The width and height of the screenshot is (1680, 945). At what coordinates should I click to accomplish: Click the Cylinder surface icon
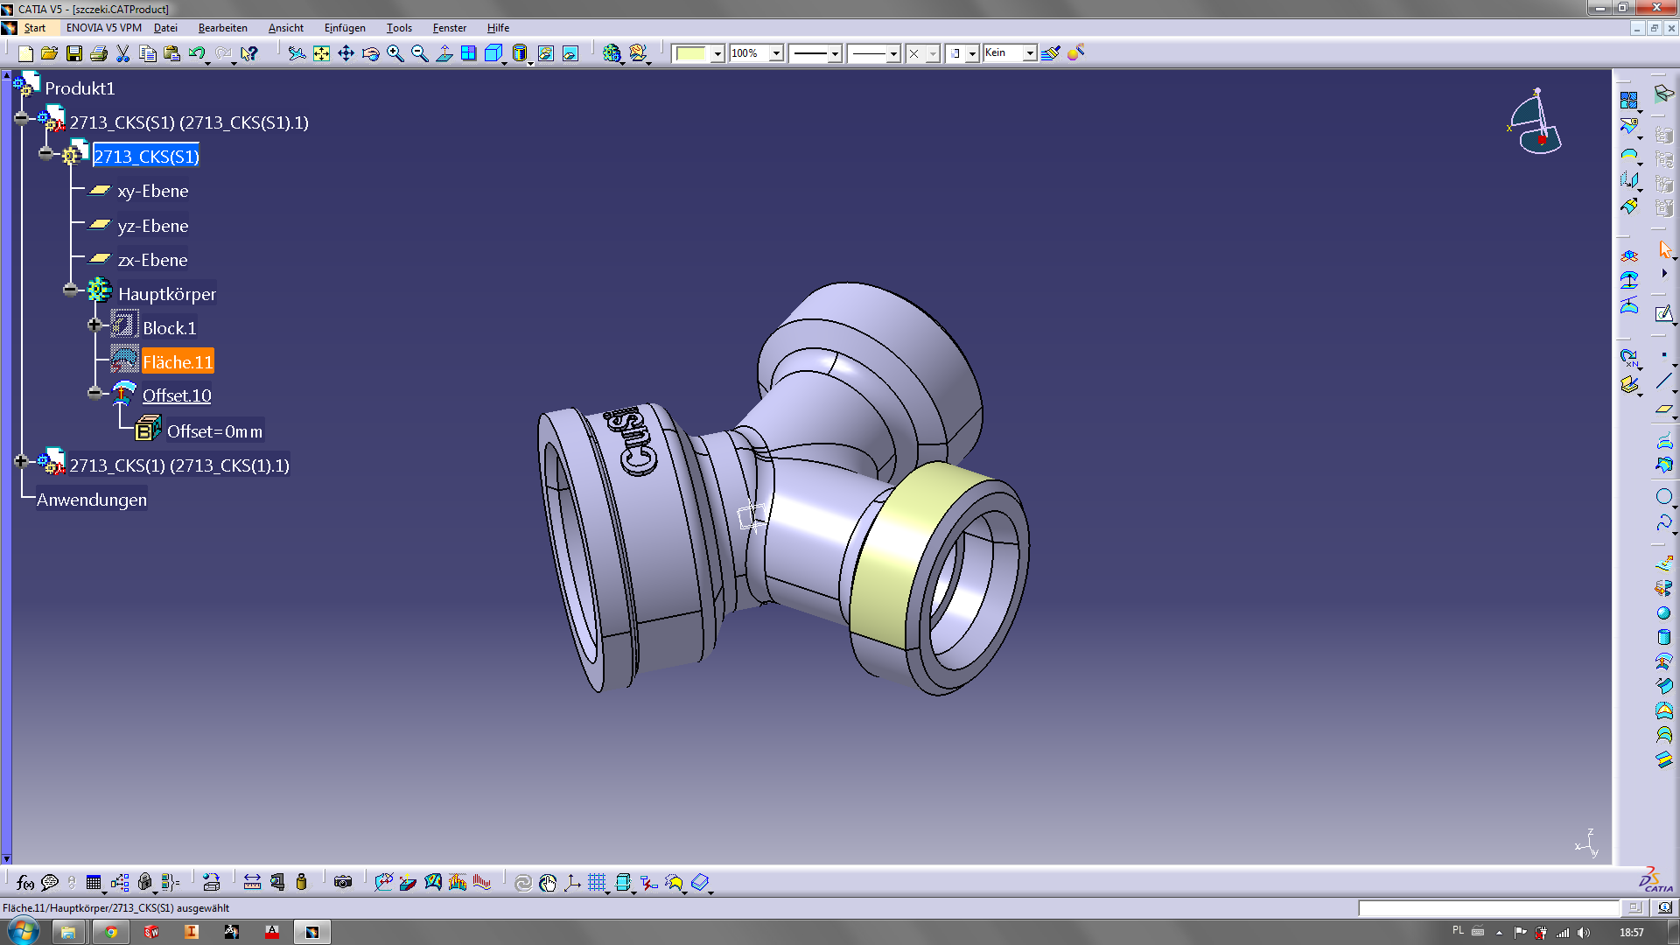[1663, 638]
